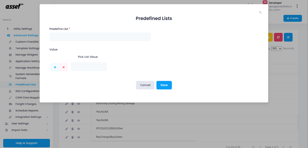Select Schedule Reports in the sidebar
This screenshot has width=308, height=148.
(x=27, y=111)
